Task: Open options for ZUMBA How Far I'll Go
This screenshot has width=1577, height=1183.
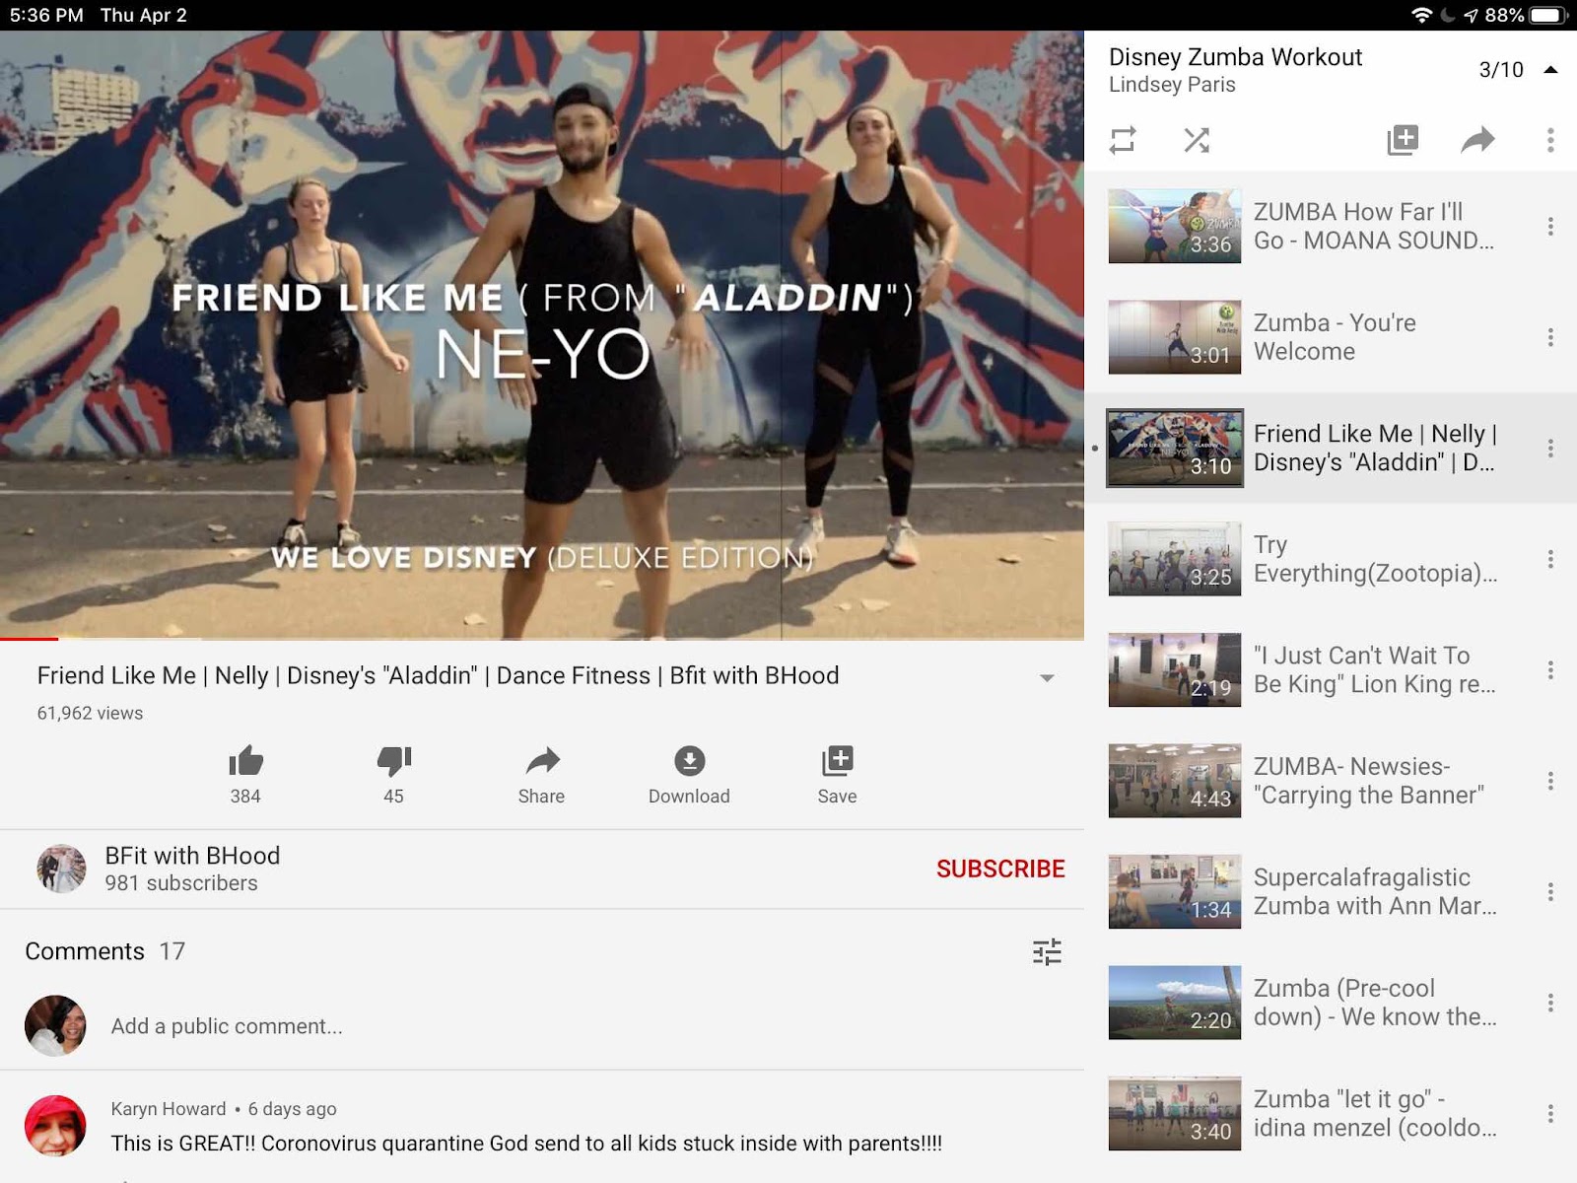Action: tap(1550, 227)
